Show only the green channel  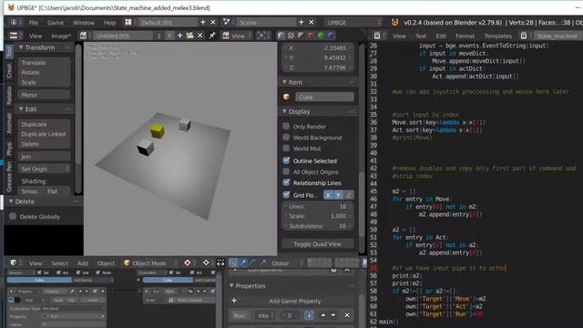[321, 36]
